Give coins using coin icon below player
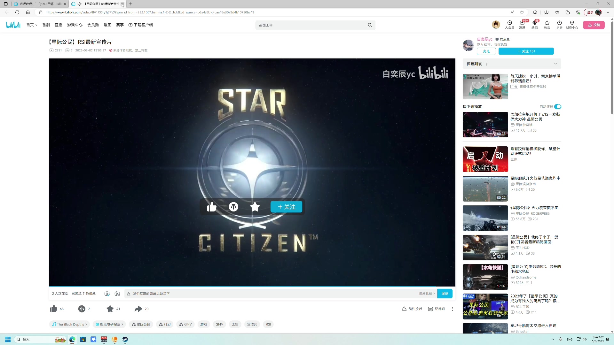 [x=82, y=309]
